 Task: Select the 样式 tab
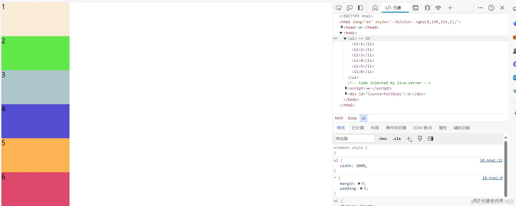pyautogui.click(x=341, y=128)
